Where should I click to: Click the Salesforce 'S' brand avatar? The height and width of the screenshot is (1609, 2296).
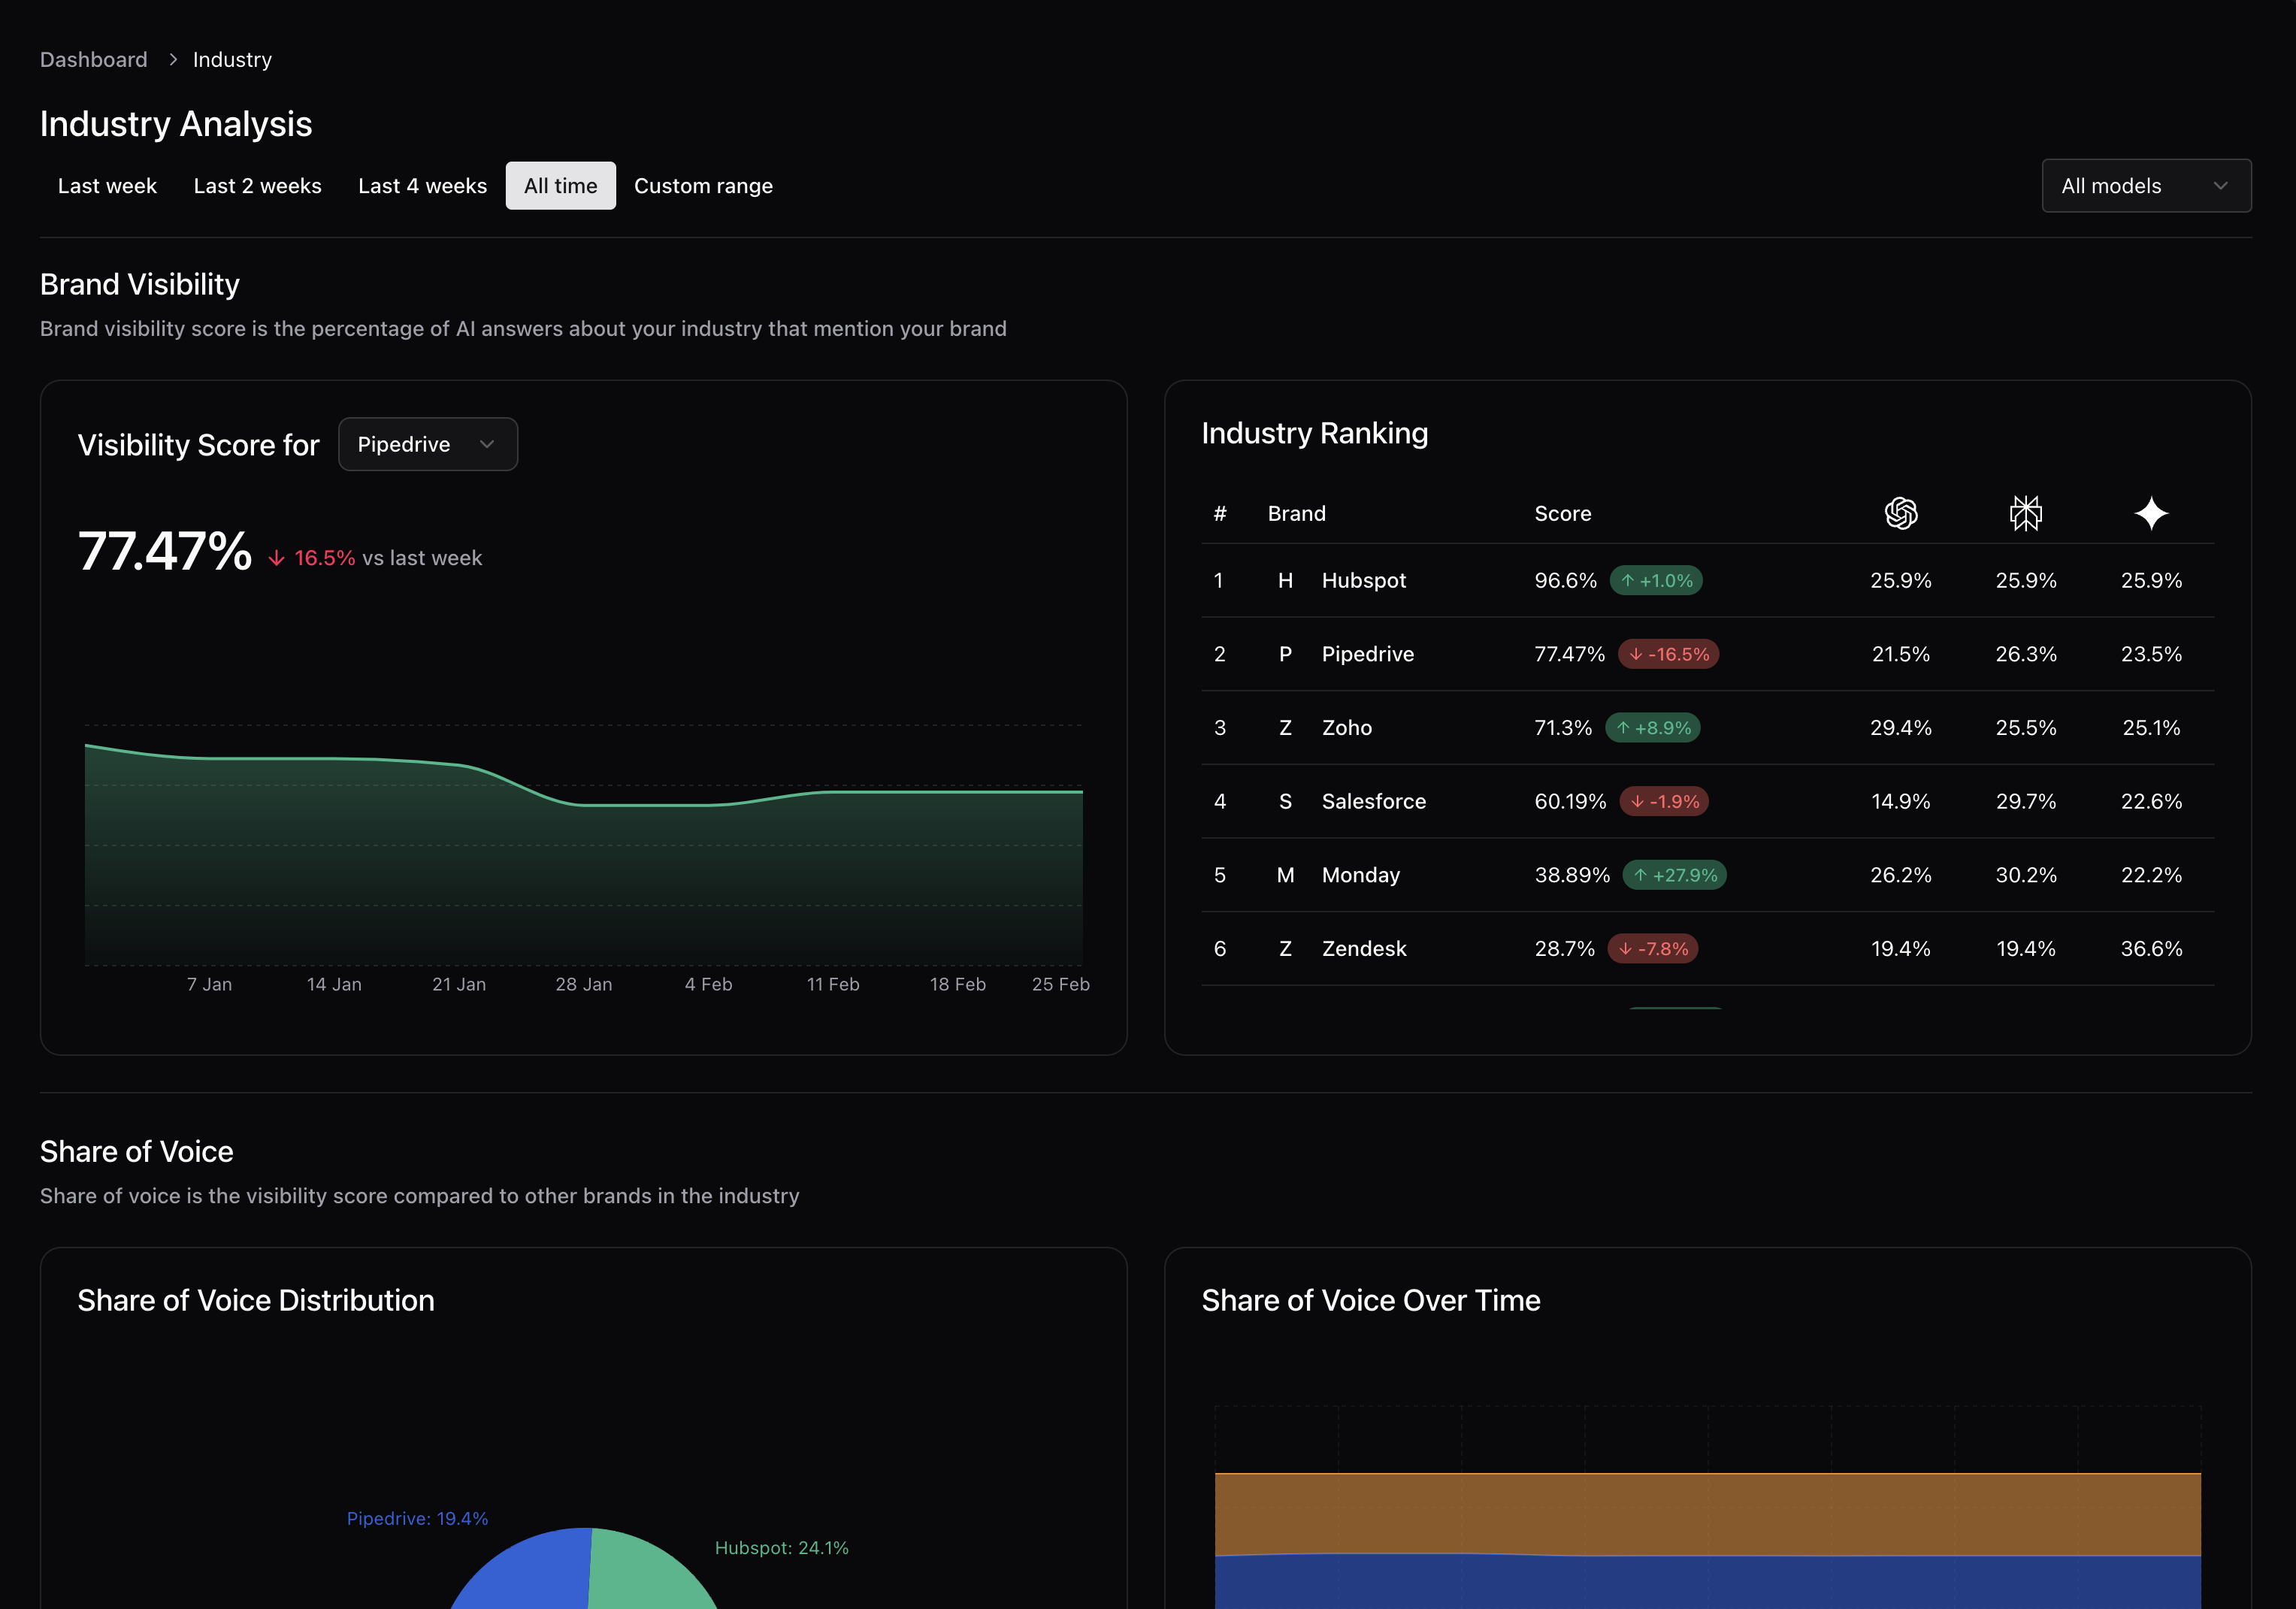point(1285,801)
